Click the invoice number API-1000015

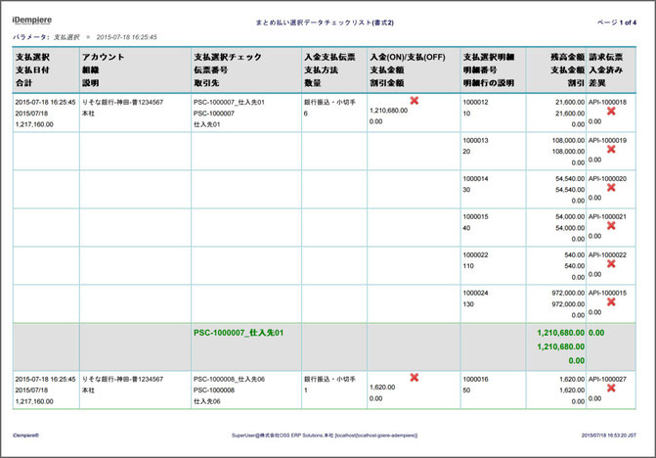point(607,293)
